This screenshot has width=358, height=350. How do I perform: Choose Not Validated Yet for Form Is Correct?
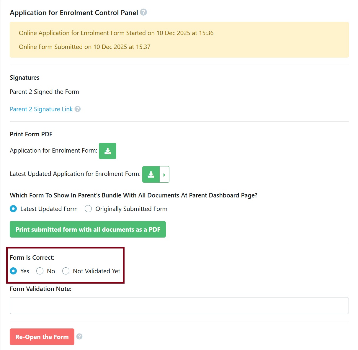pyautogui.click(x=66, y=271)
